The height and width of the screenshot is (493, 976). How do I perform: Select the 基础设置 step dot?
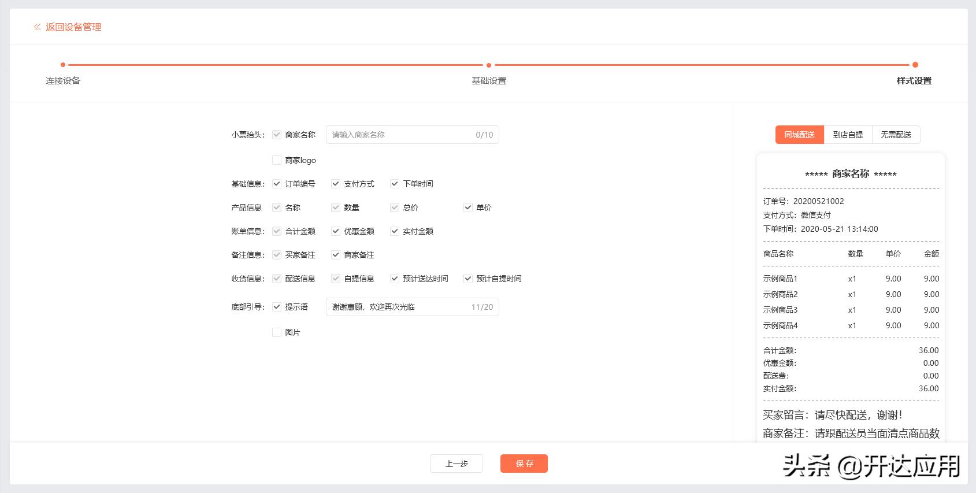click(489, 65)
